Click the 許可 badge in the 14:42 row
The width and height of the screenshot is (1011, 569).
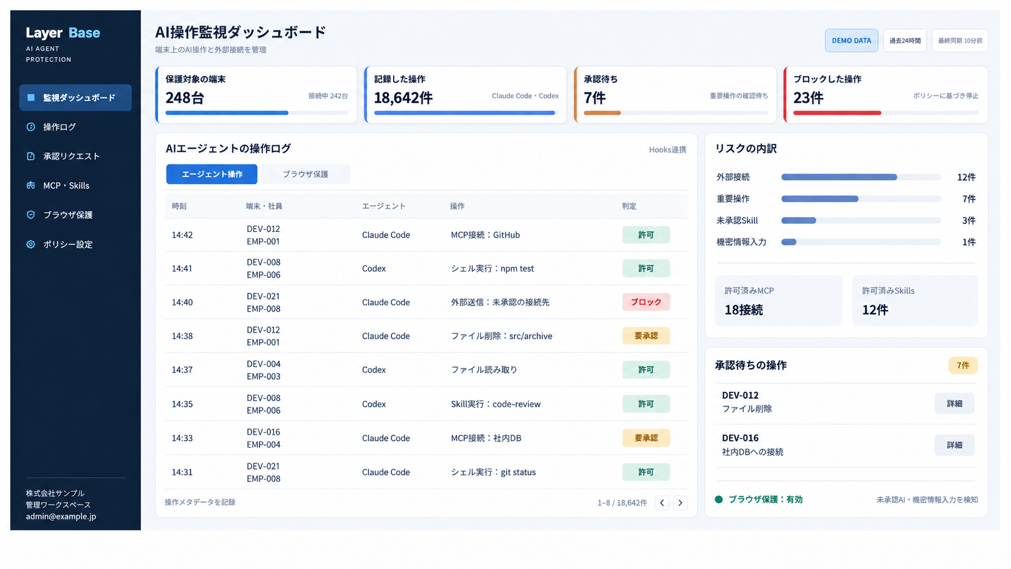point(646,235)
